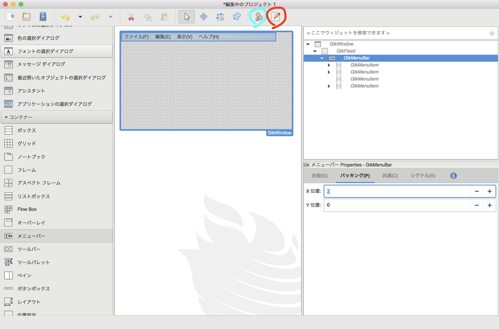Click the margins editing toolbar icon
Screen dimensions: 499x329
pos(220,16)
